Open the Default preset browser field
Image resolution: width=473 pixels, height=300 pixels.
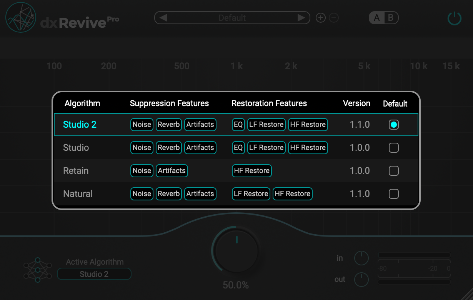coord(232,18)
